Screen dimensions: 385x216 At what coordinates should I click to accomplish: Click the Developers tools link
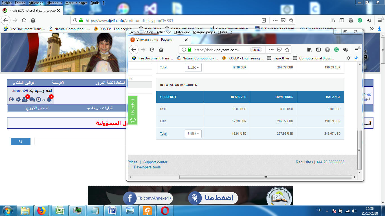(147, 167)
